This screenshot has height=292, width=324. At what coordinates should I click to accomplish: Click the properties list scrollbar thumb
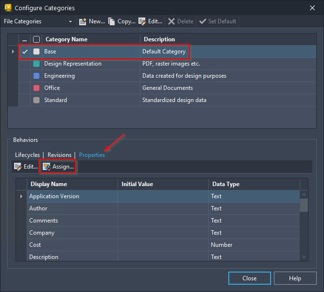click(x=304, y=205)
